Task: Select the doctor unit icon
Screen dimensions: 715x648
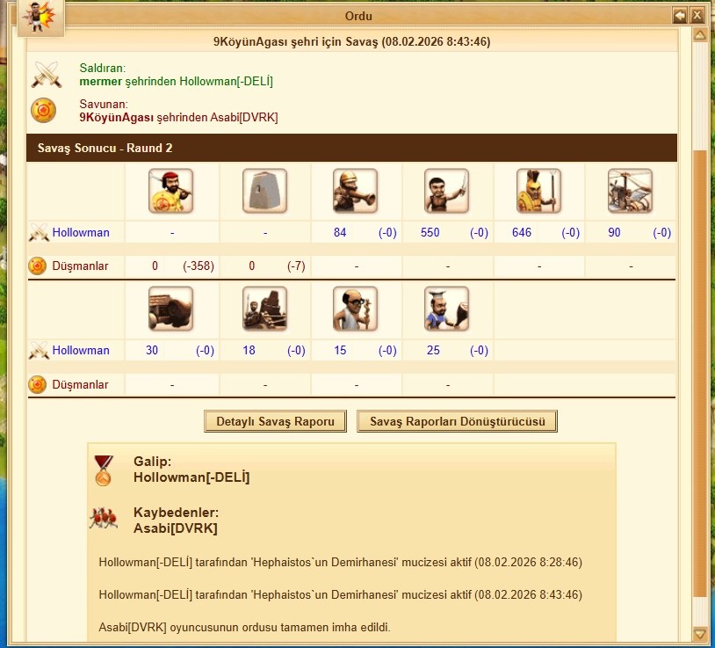Action: 355,309
